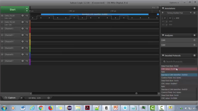This screenshot has width=198, height=111.
Task: Open device settings gear next to 16 MHz
Action: 49,98
